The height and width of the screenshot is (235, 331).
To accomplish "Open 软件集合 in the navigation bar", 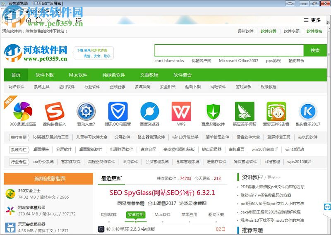I will [x=182, y=75].
